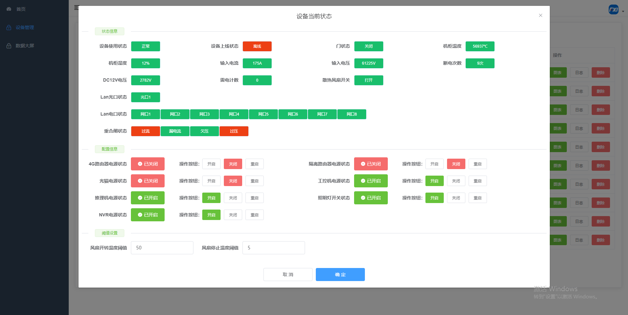
Task: Click the lock icon beside 数据大屏
Action: click(x=9, y=46)
